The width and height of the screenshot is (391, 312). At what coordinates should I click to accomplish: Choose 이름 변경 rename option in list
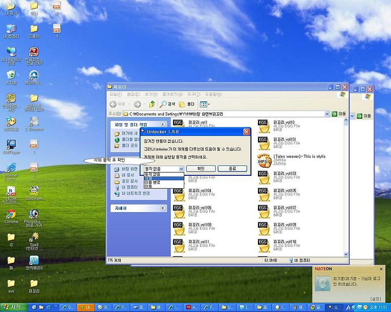click(164, 182)
